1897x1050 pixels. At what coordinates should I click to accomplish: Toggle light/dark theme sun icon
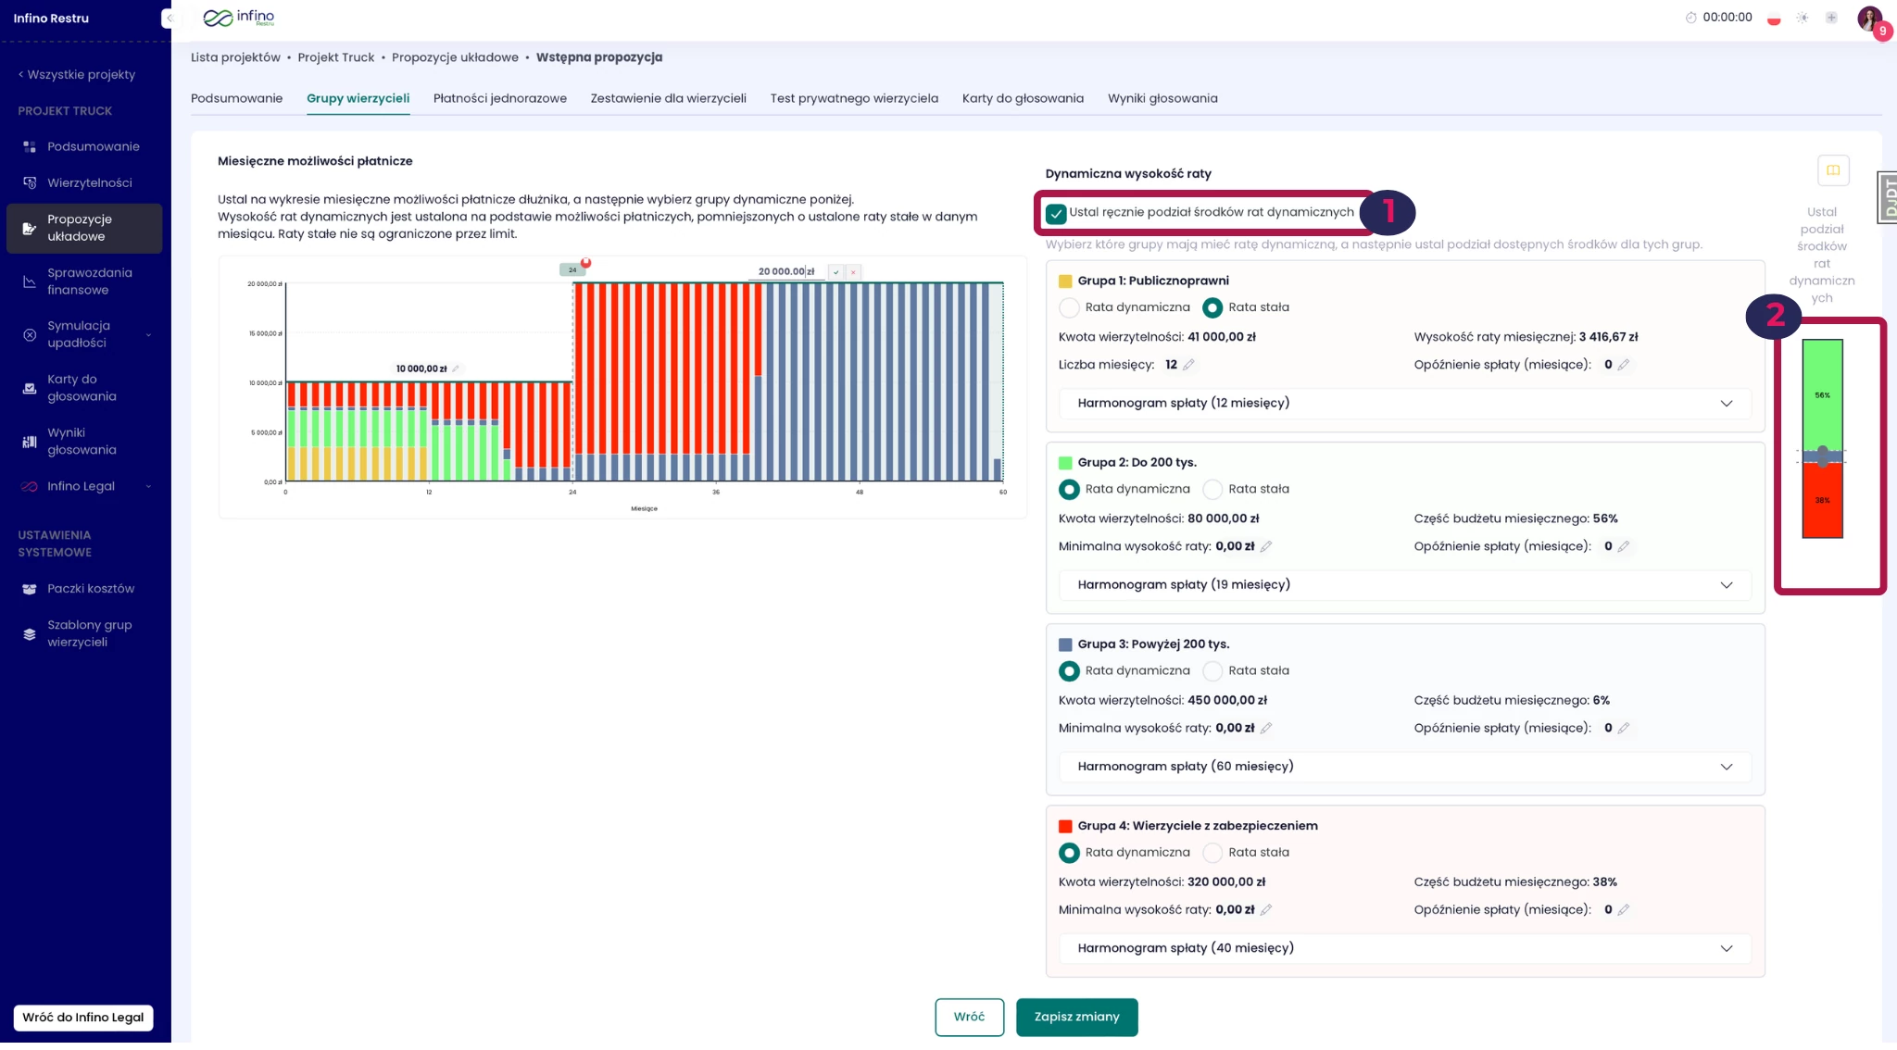[1802, 18]
